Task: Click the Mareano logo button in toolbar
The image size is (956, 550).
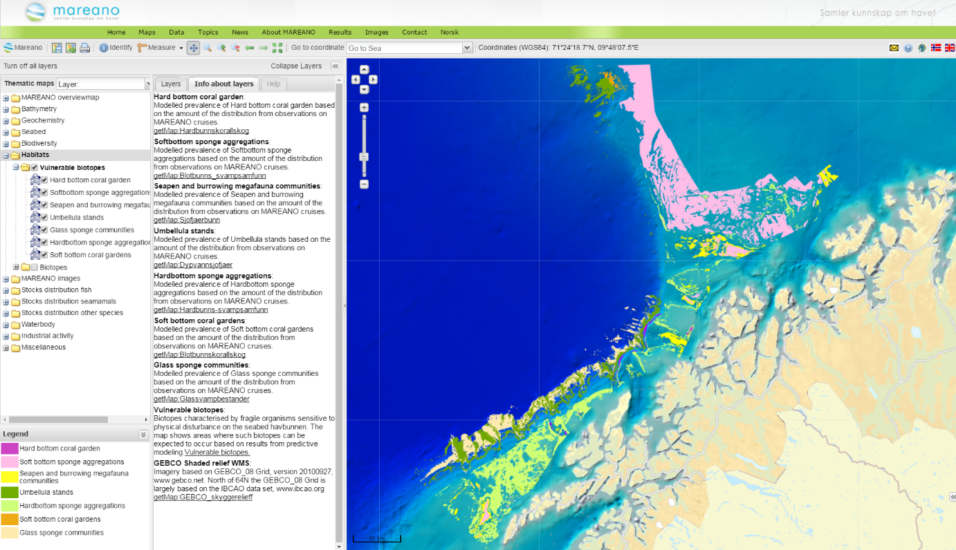Action: click(23, 48)
